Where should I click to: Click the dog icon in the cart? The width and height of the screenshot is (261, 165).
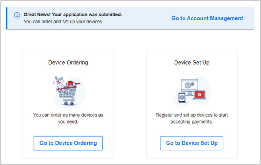click(59, 79)
